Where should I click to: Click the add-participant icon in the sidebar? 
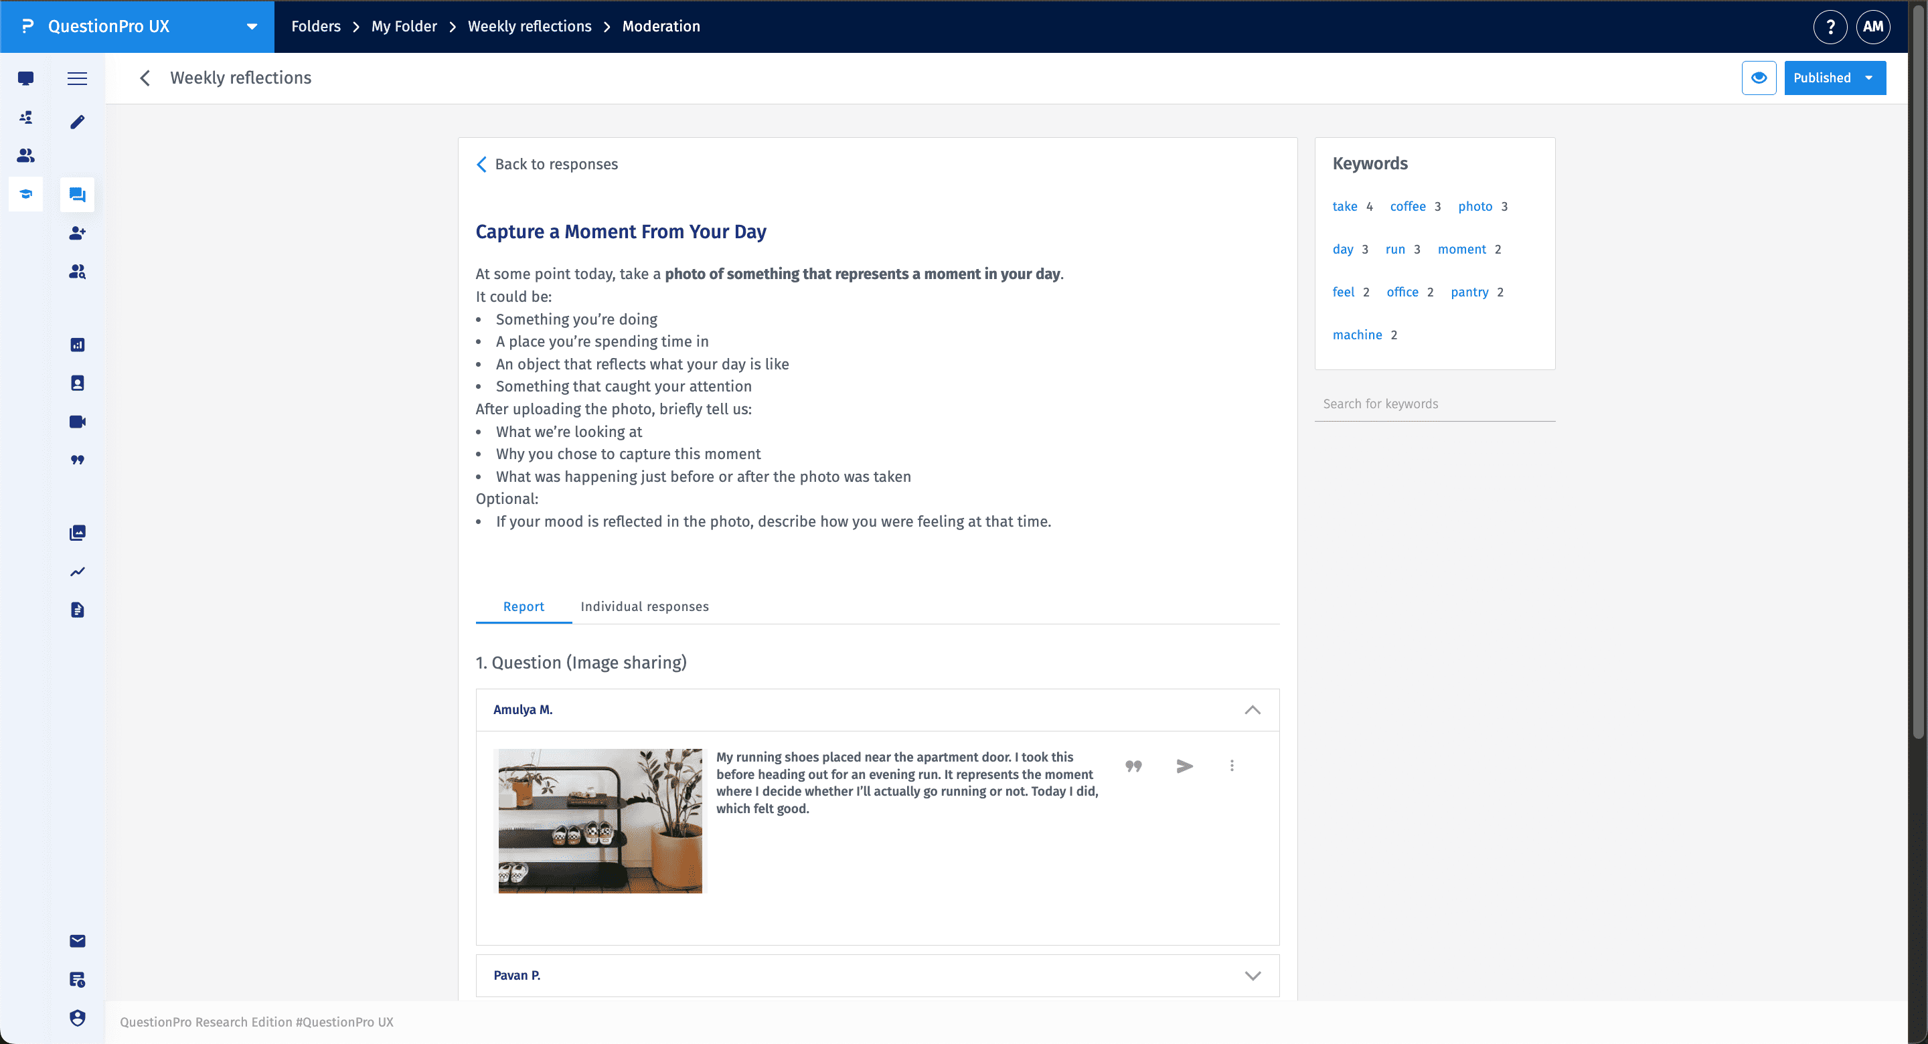click(x=77, y=233)
